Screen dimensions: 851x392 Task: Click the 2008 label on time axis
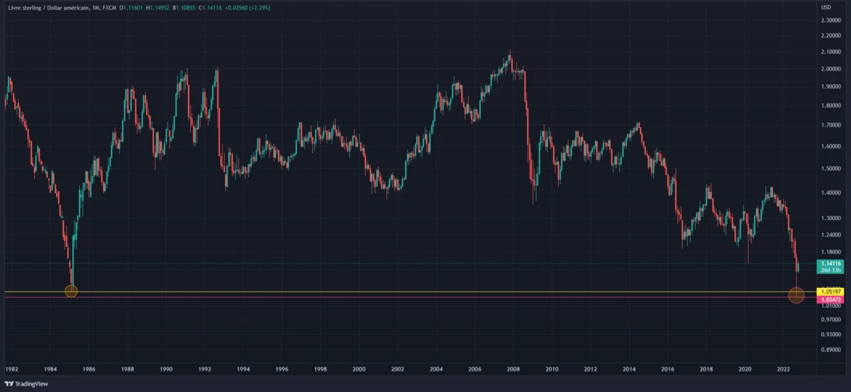tap(513, 369)
